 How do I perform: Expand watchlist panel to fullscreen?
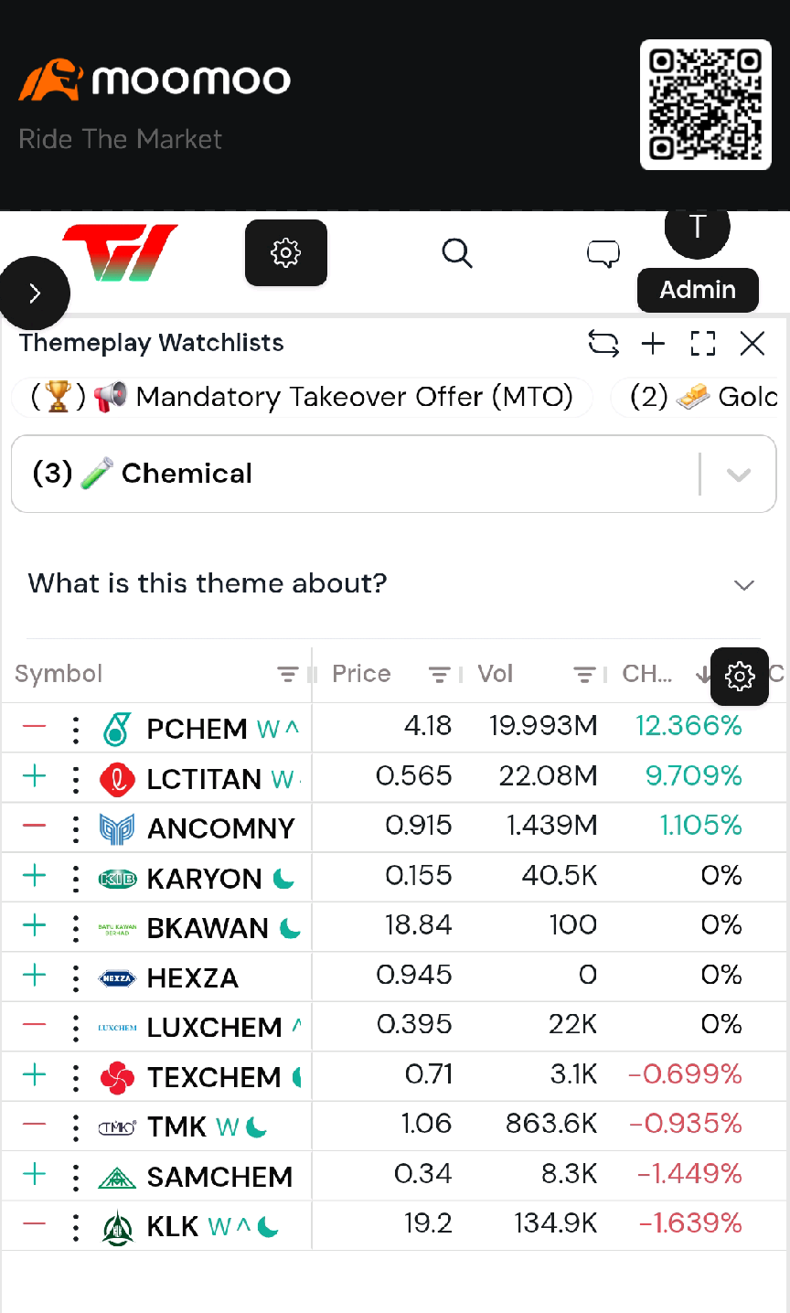click(703, 344)
